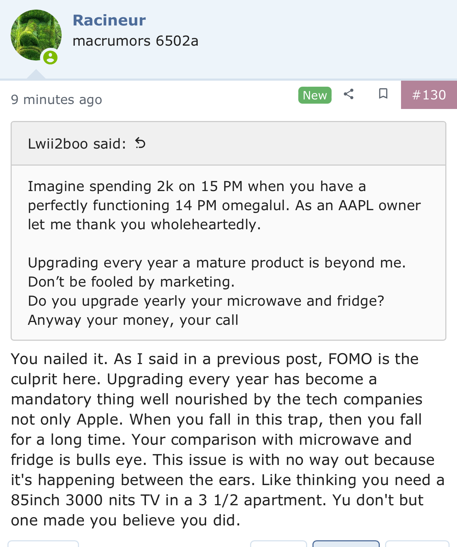
Task: Click the quoted "Don't be fooled by marketing" line
Action: point(131,282)
